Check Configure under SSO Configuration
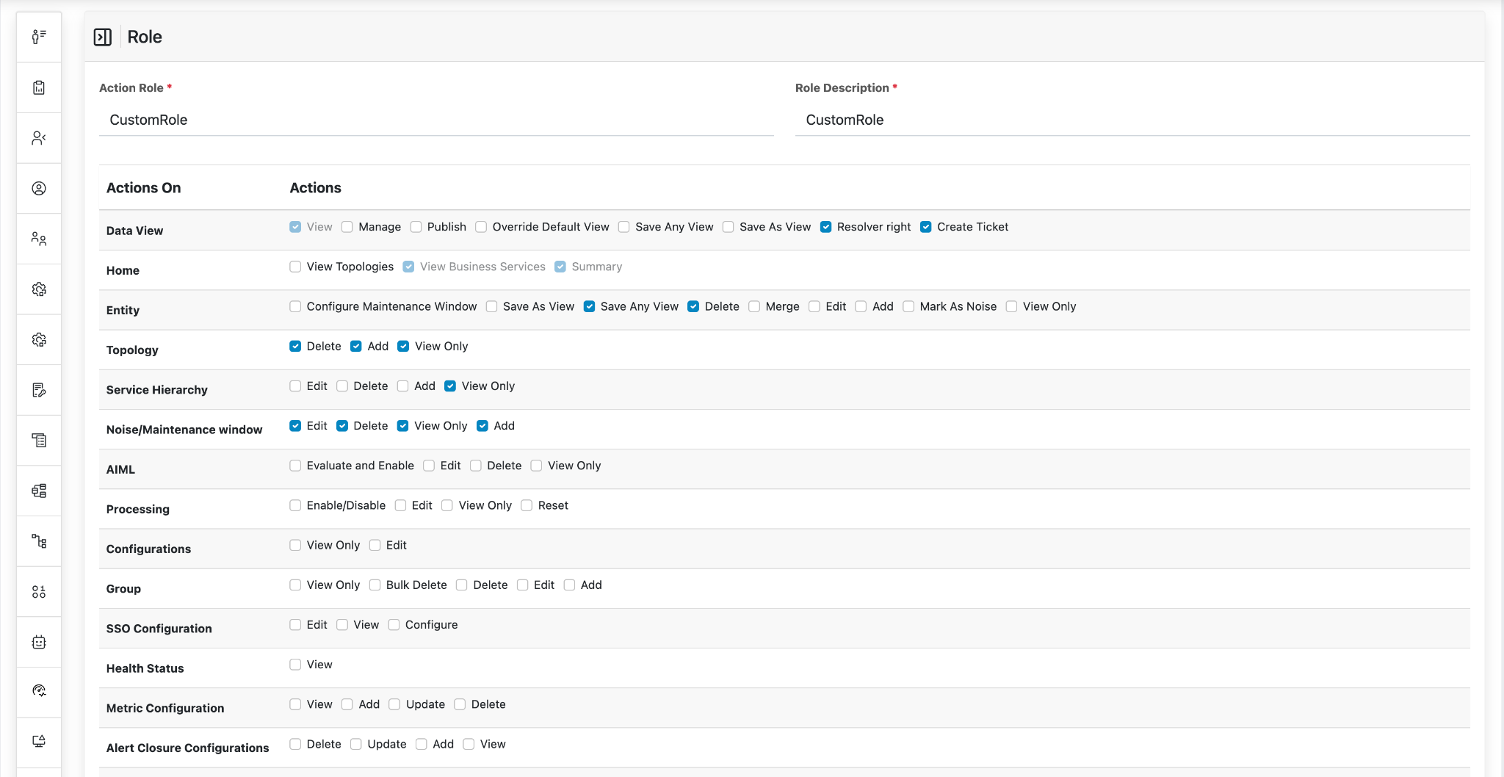Image resolution: width=1504 pixels, height=777 pixels. [394, 625]
